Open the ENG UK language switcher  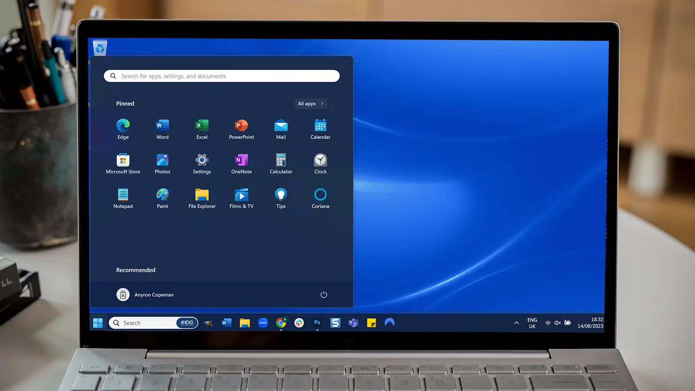532,323
